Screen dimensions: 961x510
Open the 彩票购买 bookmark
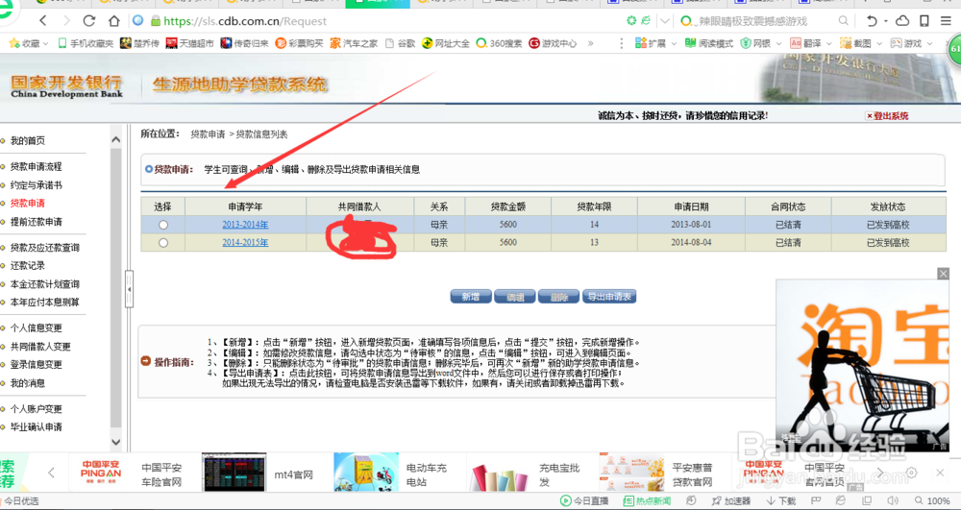[x=299, y=43]
